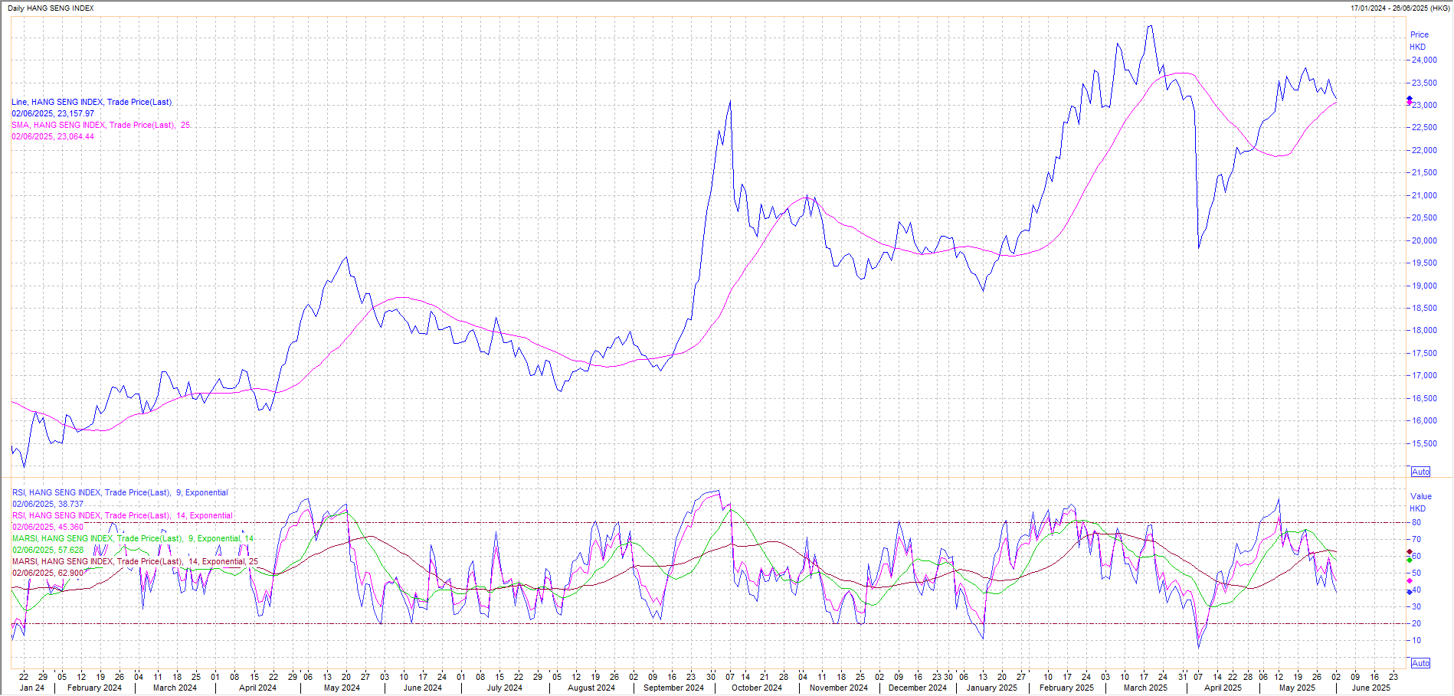Viewport: 1454px width, 696px height.
Task: Click the blue RSI marker near 40
Action: pyautogui.click(x=1410, y=592)
